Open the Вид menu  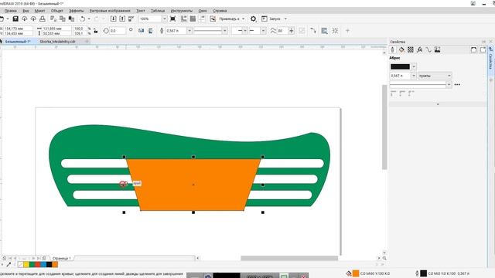26,11
